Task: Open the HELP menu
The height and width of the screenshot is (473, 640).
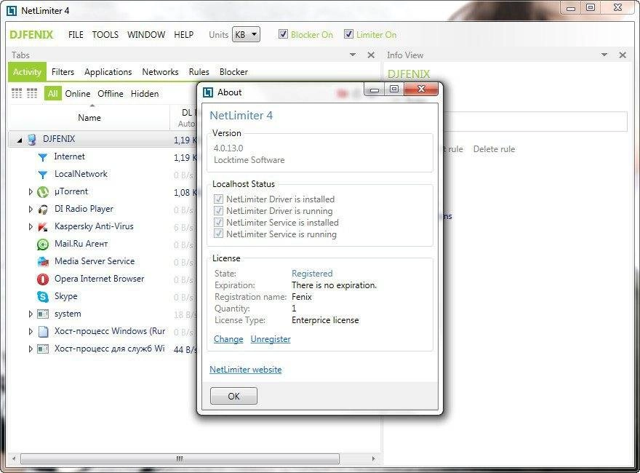Action: (x=184, y=35)
